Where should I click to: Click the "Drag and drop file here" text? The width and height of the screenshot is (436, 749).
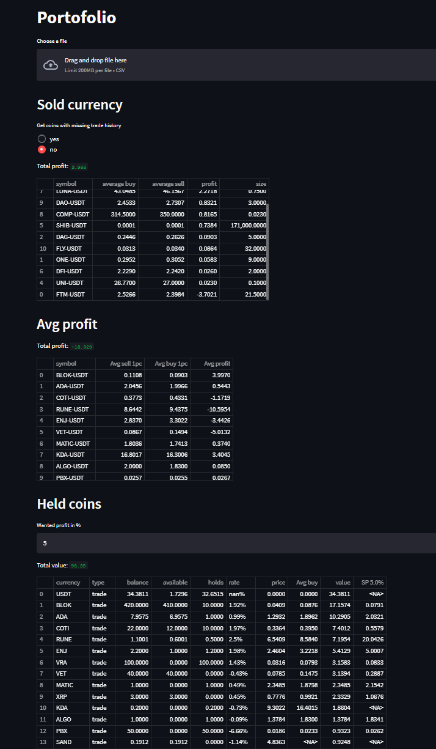(96, 61)
